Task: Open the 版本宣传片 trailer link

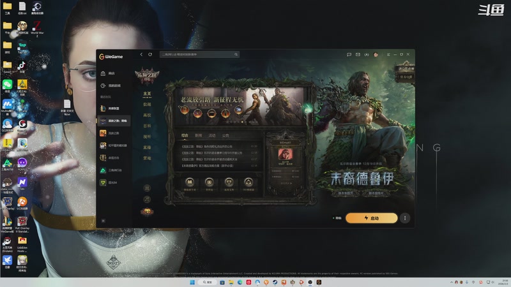Action: tap(376, 193)
